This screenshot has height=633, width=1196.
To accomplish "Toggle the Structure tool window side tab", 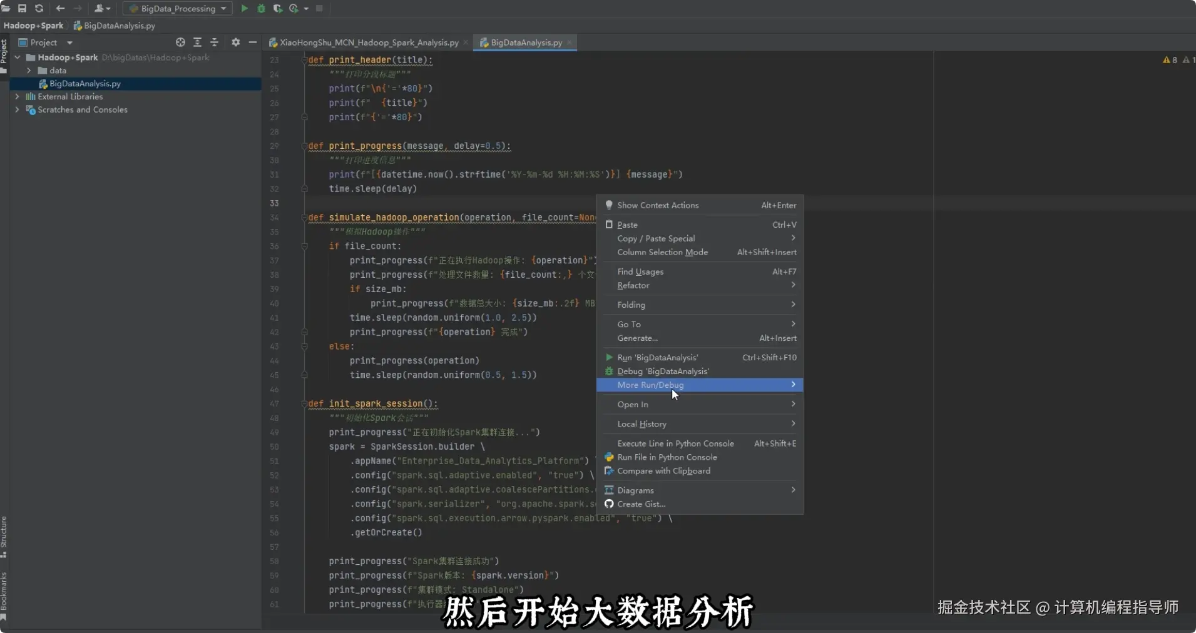I will pos(4,537).
